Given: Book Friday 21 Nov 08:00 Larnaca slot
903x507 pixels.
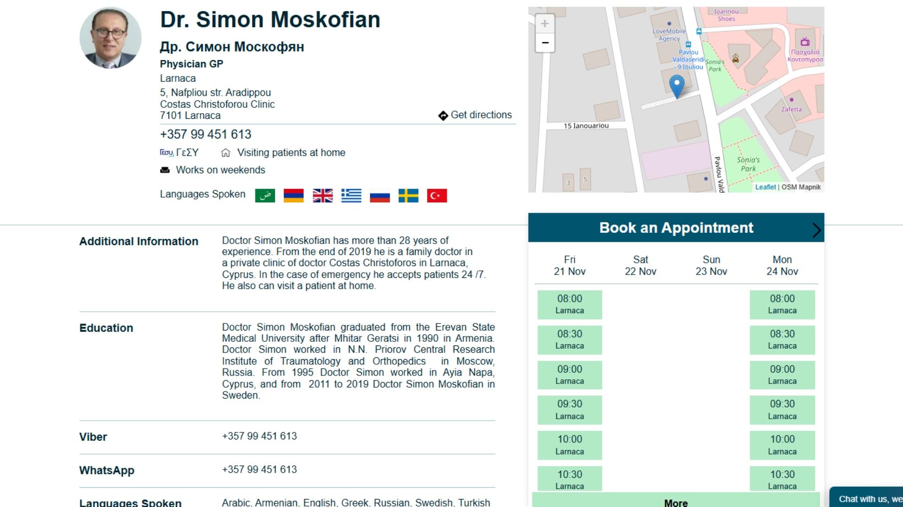Looking at the screenshot, I should coord(570,304).
